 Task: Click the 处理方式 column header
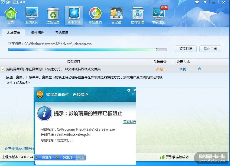pyautogui.click(x=183, y=62)
